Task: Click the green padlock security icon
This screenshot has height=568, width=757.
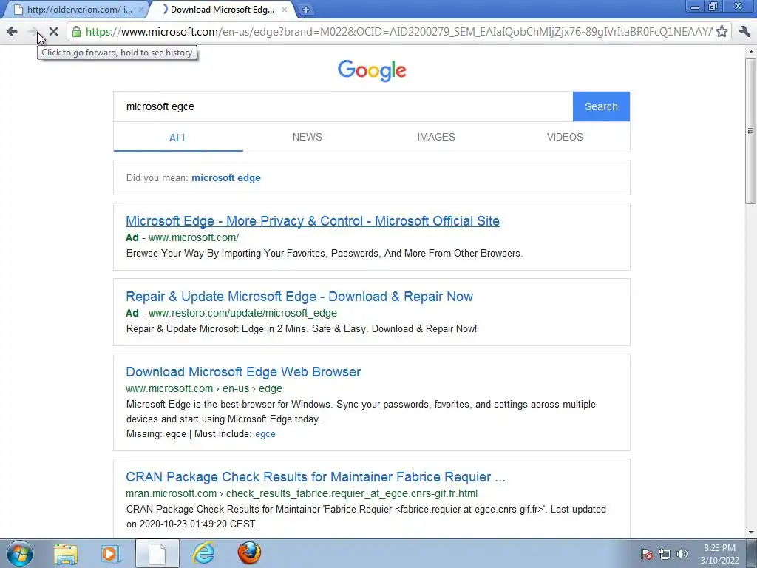Action: (76, 32)
